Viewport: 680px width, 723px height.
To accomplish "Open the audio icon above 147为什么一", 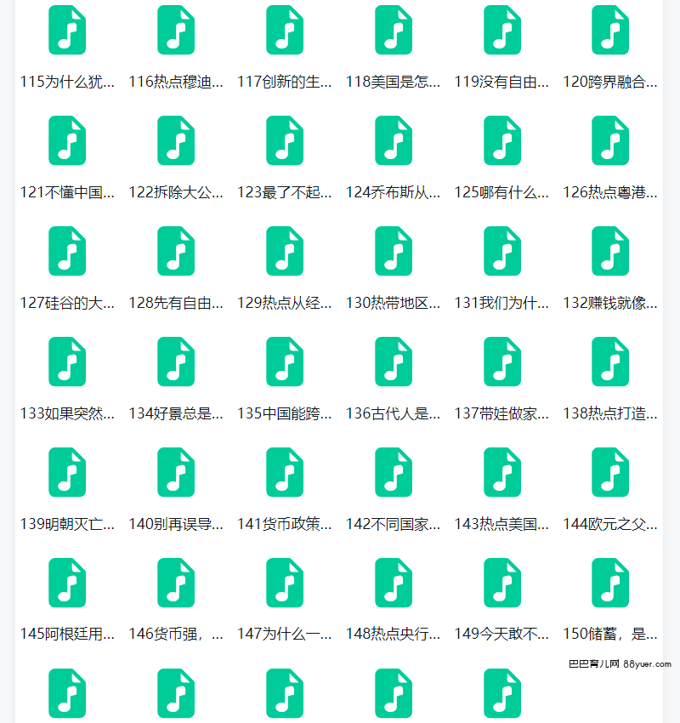I will [x=285, y=583].
